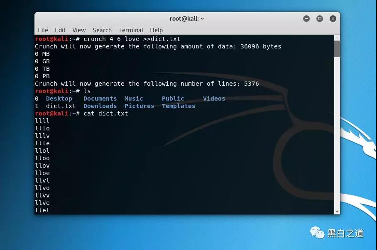Screen dimensions: 377x250
Task: Click the '36096 bytes' value
Action: (261, 46)
